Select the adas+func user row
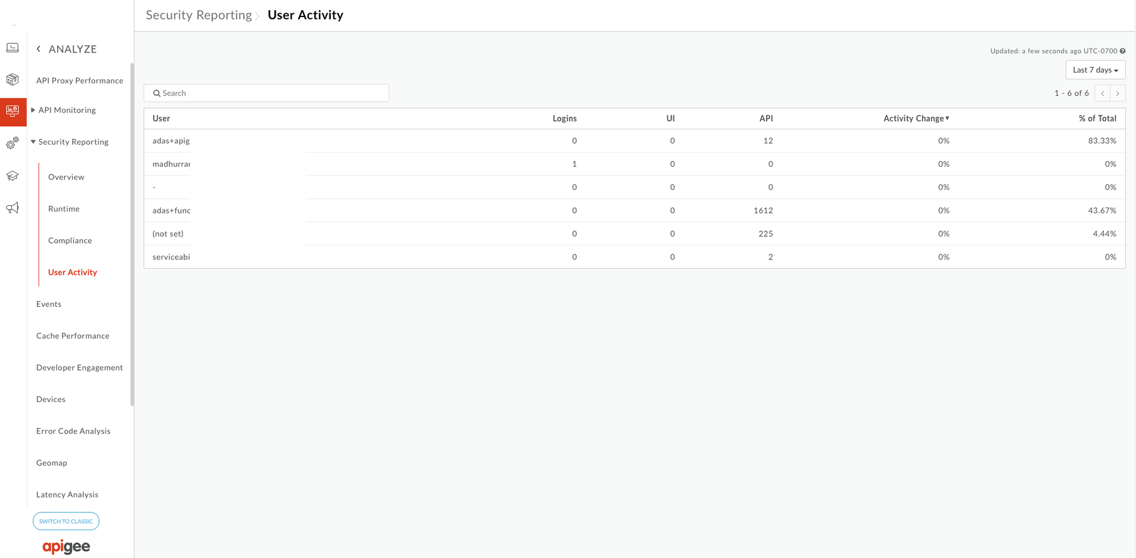 [634, 211]
